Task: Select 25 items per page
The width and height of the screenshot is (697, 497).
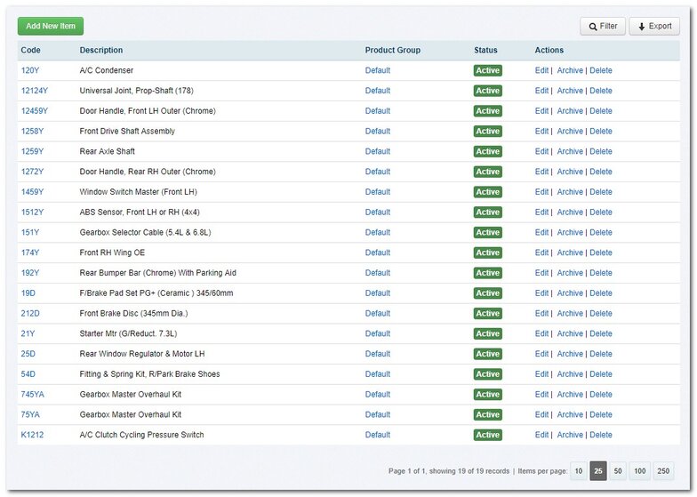Action: coord(598,471)
